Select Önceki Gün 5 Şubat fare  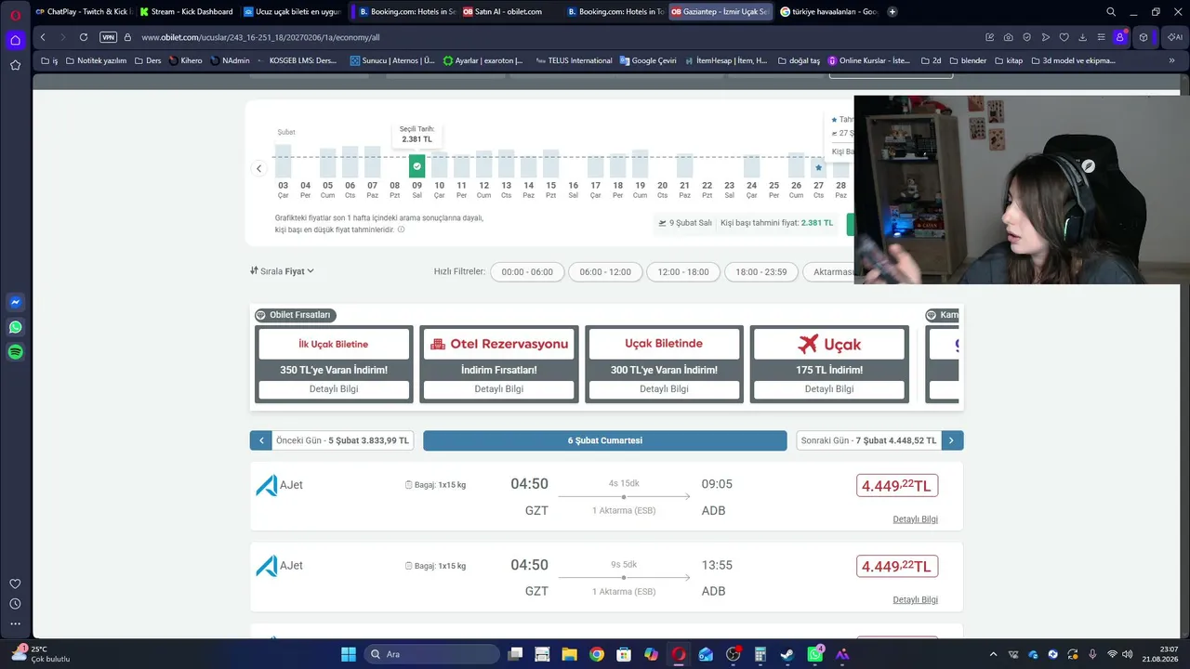(342, 440)
